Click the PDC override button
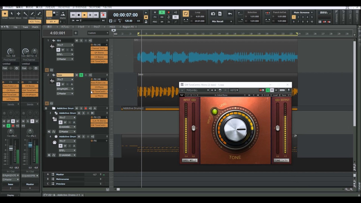Screen dimensions: 361x203 155,21
